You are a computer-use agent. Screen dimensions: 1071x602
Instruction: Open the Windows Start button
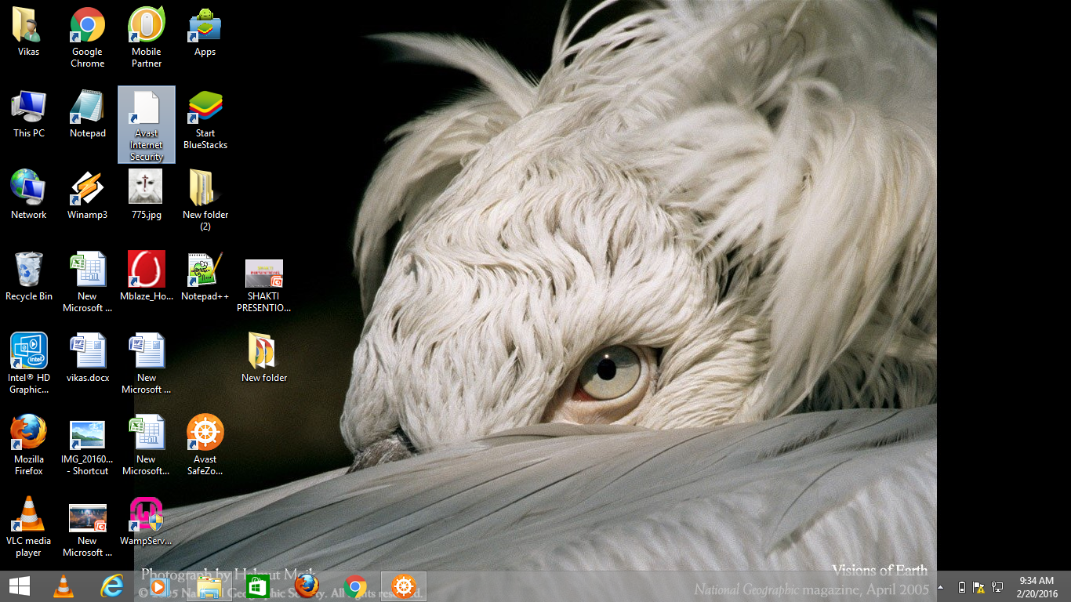(x=19, y=586)
